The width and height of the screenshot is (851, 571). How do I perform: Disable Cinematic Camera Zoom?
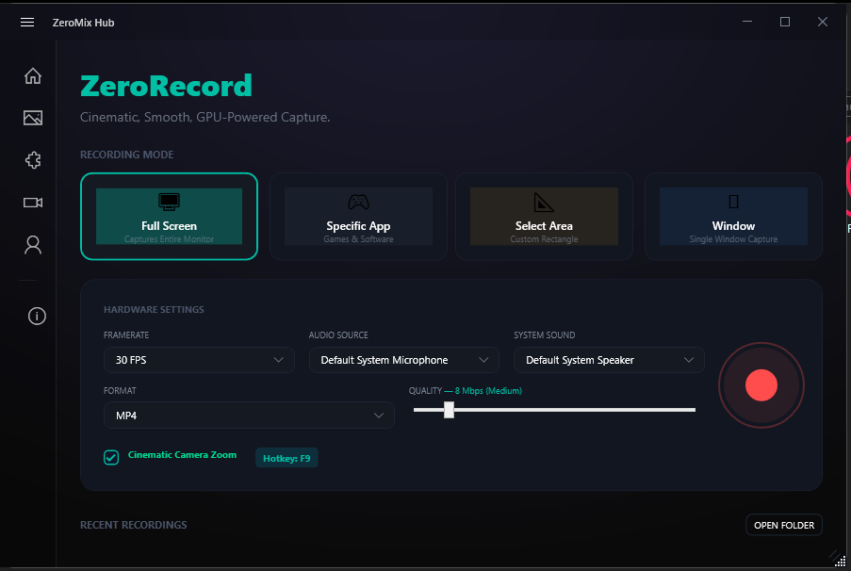coord(110,457)
